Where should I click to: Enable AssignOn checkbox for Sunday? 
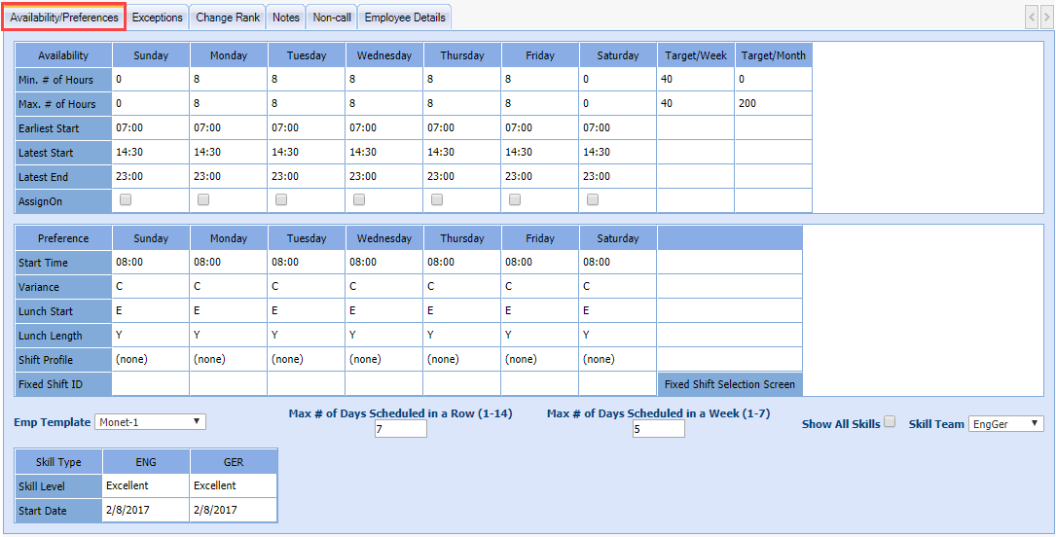click(x=126, y=199)
